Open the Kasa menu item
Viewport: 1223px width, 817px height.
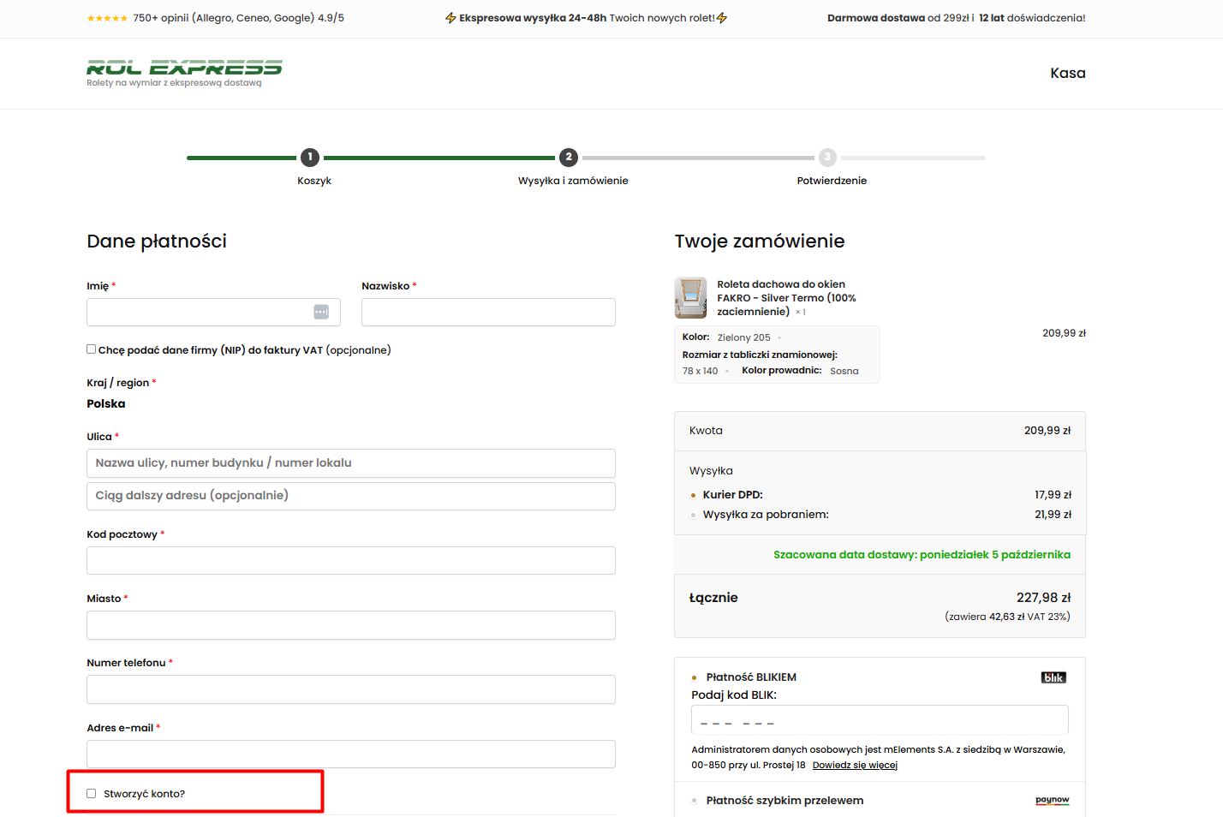point(1068,73)
